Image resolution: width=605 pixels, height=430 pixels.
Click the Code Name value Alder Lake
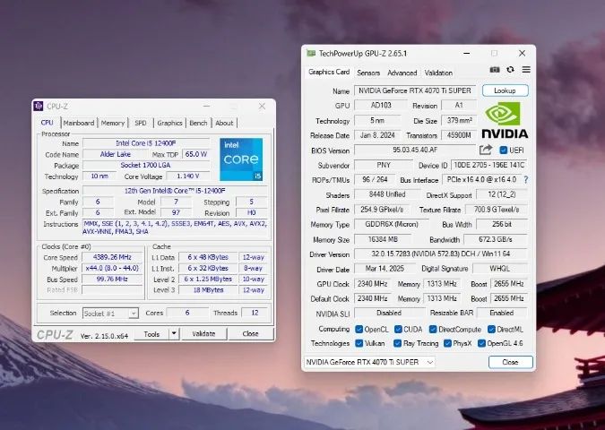(116, 154)
